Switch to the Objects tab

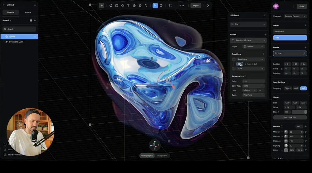pyautogui.click(x=11, y=12)
